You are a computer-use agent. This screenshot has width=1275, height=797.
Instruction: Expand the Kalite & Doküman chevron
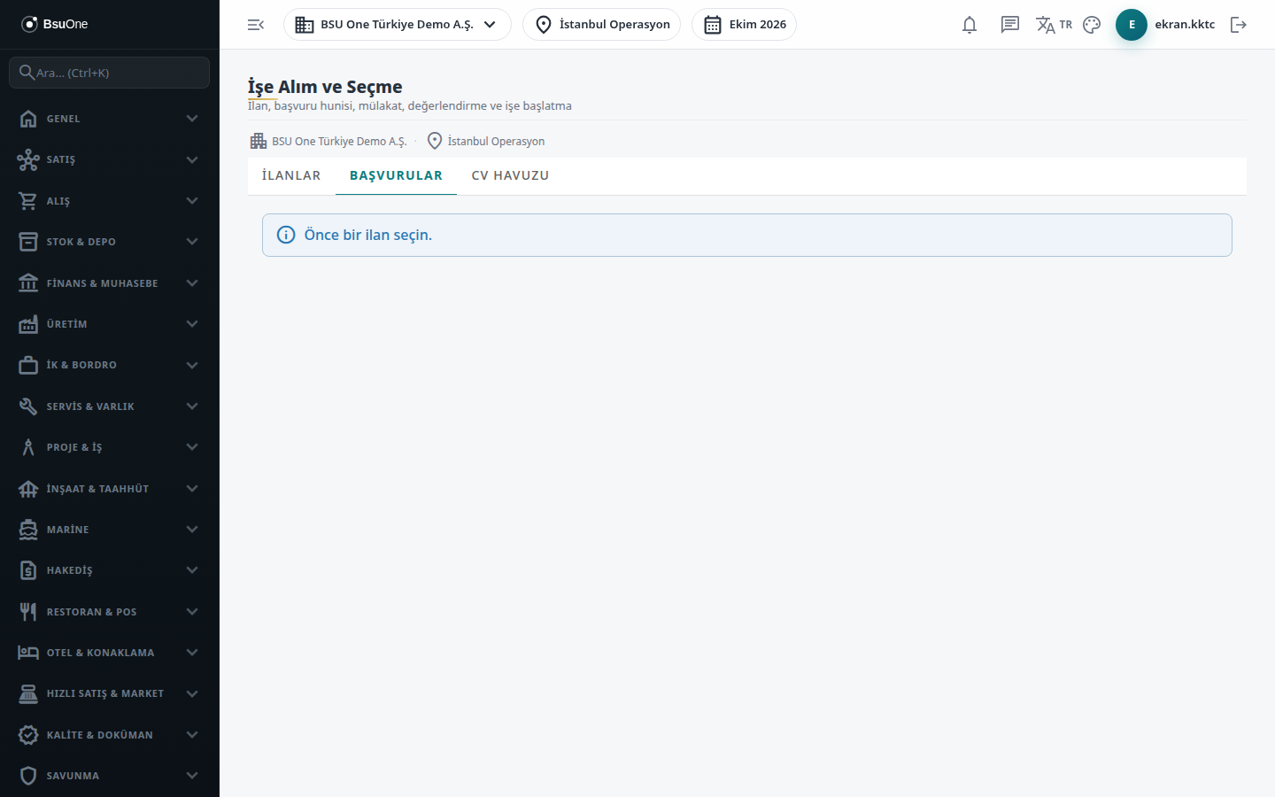coord(192,735)
